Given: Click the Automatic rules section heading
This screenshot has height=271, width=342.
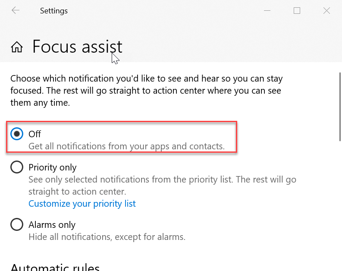Looking at the screenshot, I should tap(55, 266).
